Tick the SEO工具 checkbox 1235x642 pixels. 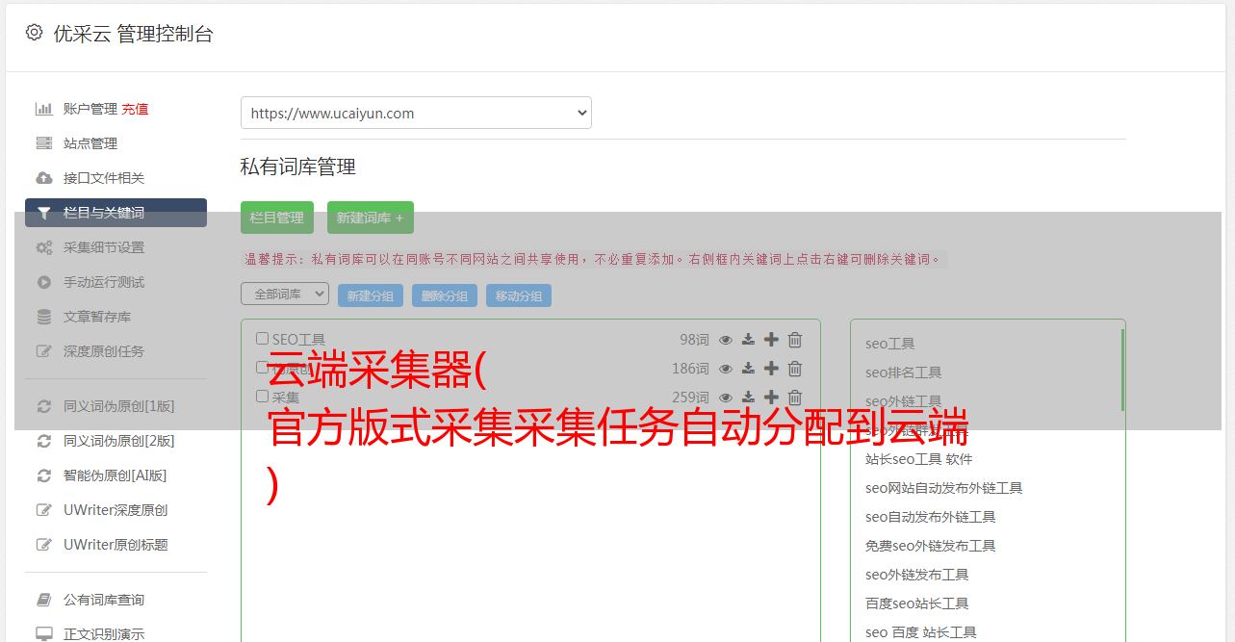[262, 339]
